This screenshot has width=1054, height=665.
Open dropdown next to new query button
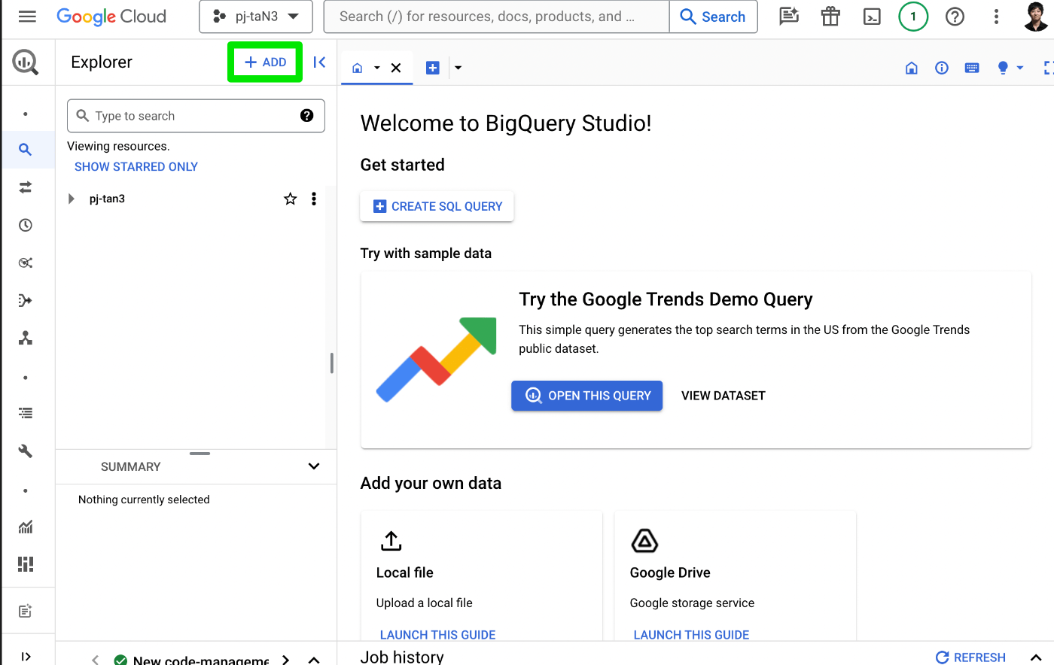pos(458,68)
